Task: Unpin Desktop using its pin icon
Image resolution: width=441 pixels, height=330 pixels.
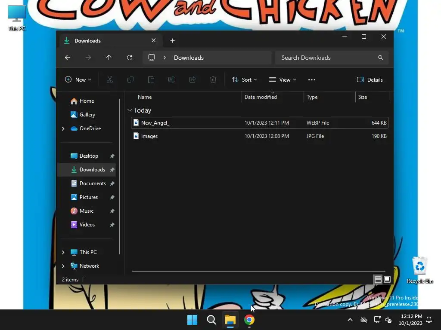Action: pos(112,156)
